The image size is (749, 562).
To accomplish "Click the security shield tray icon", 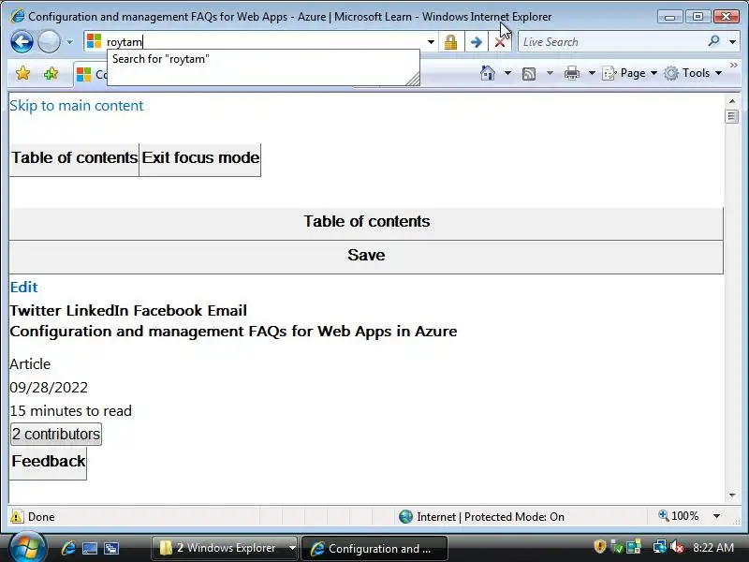I will (599, 546).
